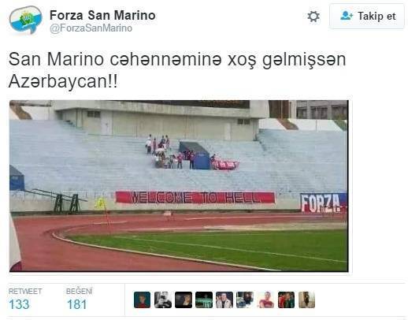Click the BEĞENİ label
Image resolution: width=408 pixels, height=320 pixels.
click(x=80, y=291)
